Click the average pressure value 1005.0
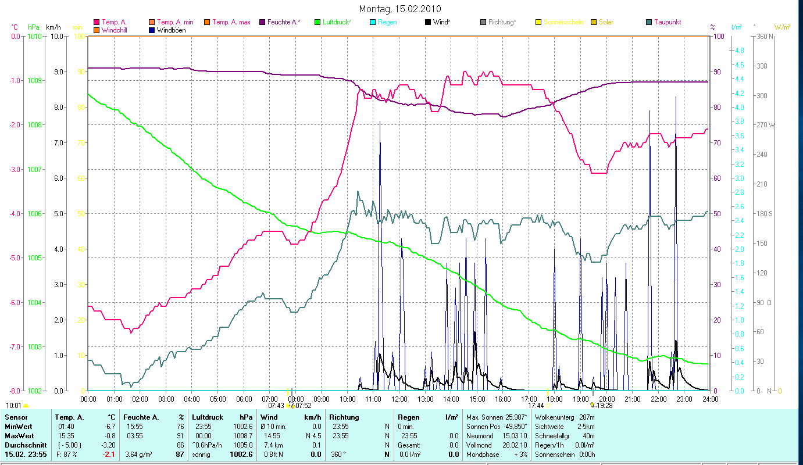The width and height of the screenshot is (803, 465). [242, 445]
